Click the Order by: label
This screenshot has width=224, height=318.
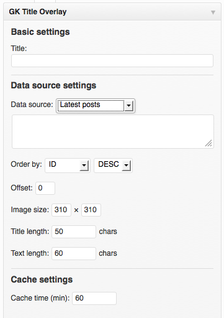pos(26,164)
